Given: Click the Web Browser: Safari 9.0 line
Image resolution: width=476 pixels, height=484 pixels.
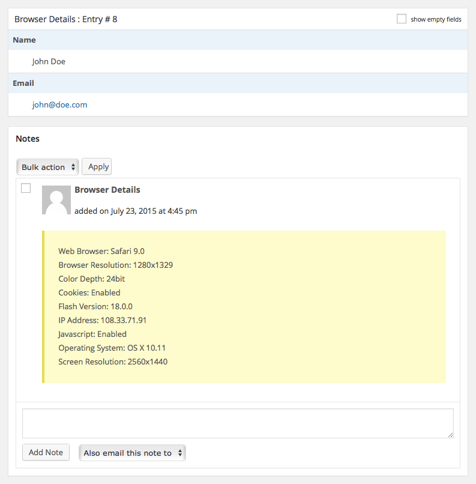Looking at the screenshot, I should (x=101, y=251).
